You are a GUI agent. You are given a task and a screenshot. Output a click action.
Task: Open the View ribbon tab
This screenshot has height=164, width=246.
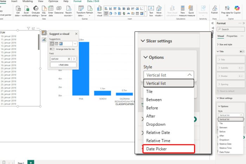point(41,1)
